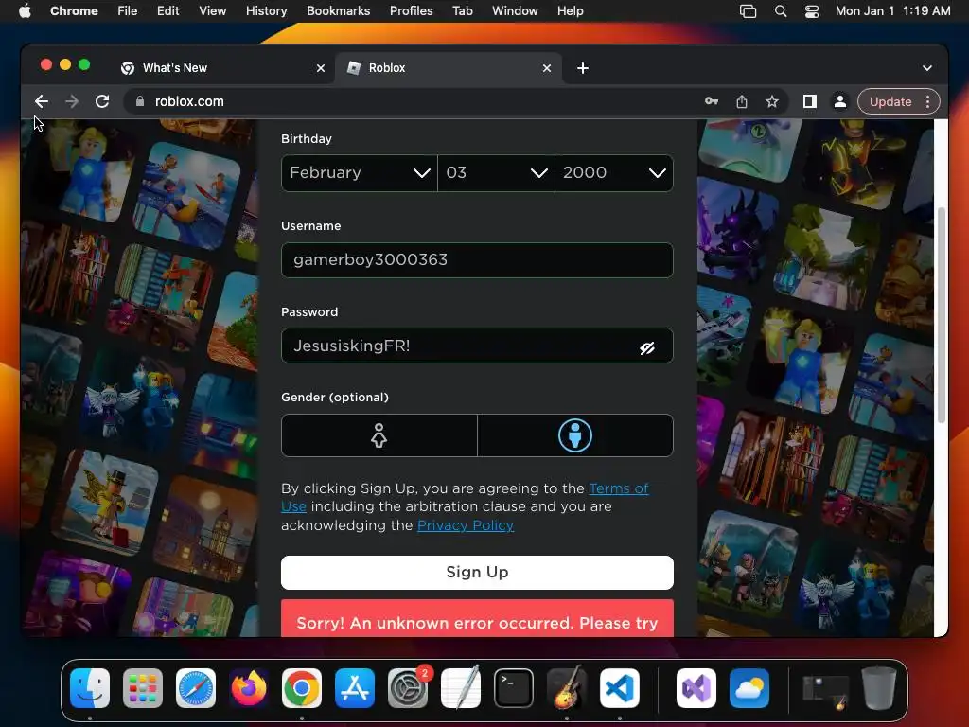Click the Sign Up button
The image size is (969, 727).
point(477,573)
